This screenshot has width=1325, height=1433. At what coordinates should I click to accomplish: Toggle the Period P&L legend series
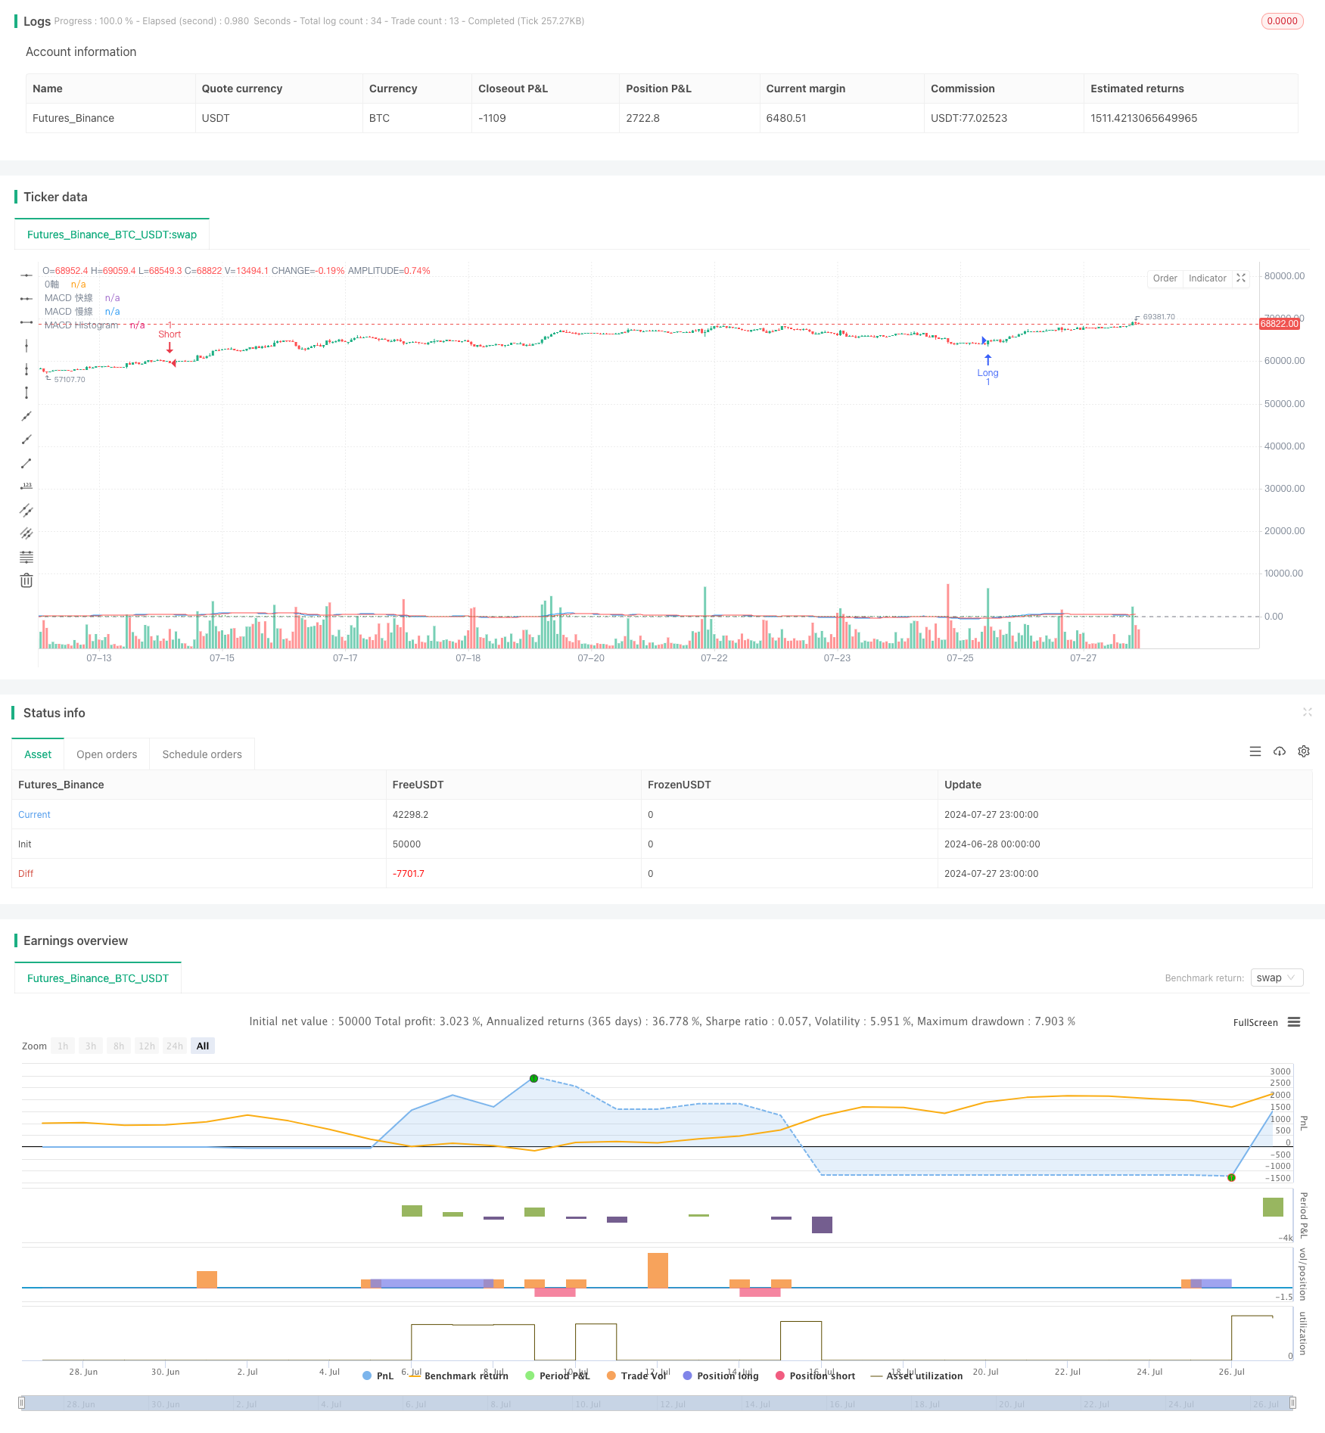point(558,1375)
